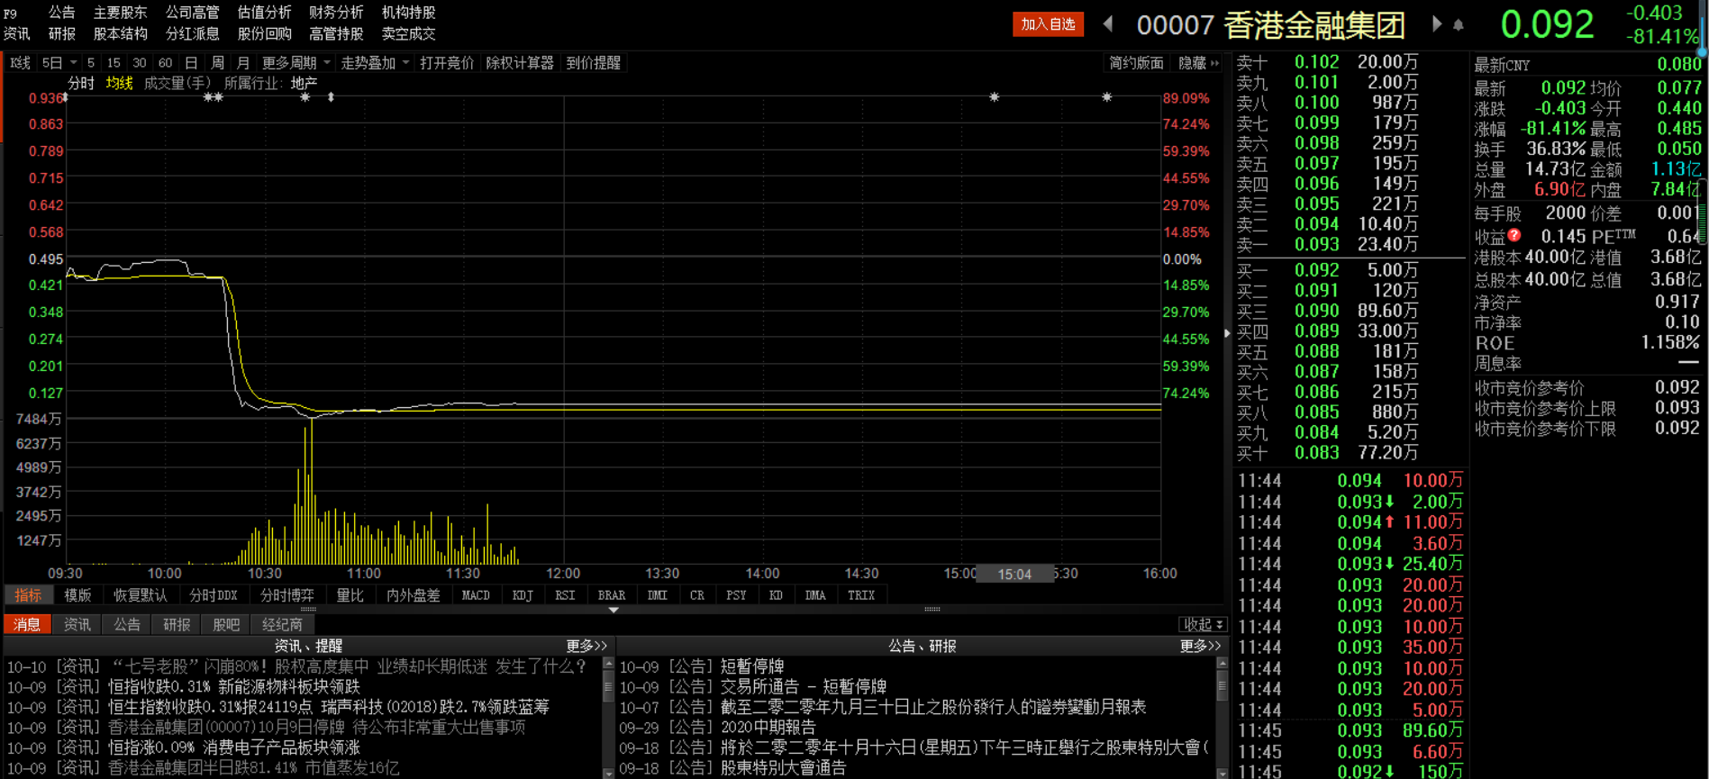
Task: Open 分红派息 in the top menu
Action: 193,34
